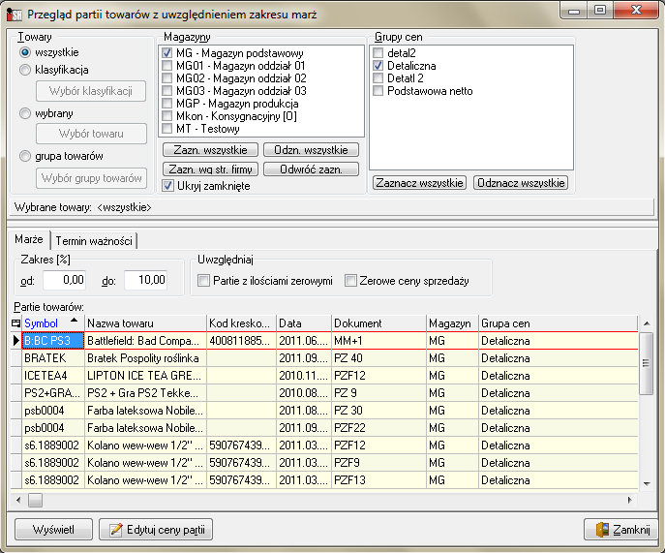Click the 'PZF9' document cell
Image resolution: width=665 pixels, height=553 pixels.
[x=378, y=463]
